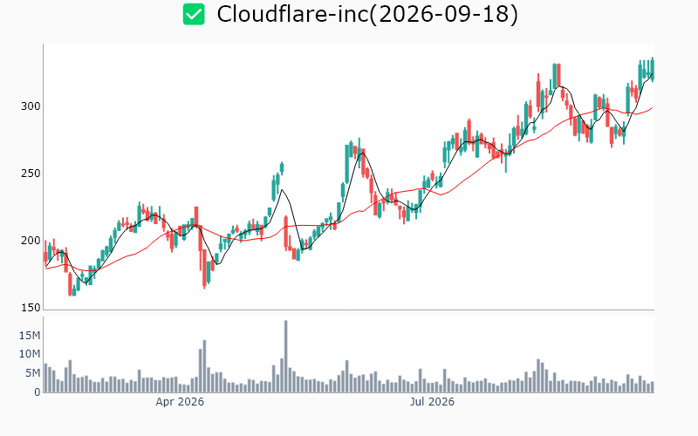Click the 5M volume axis label
698x436 pixels.
tap(32, 373)
